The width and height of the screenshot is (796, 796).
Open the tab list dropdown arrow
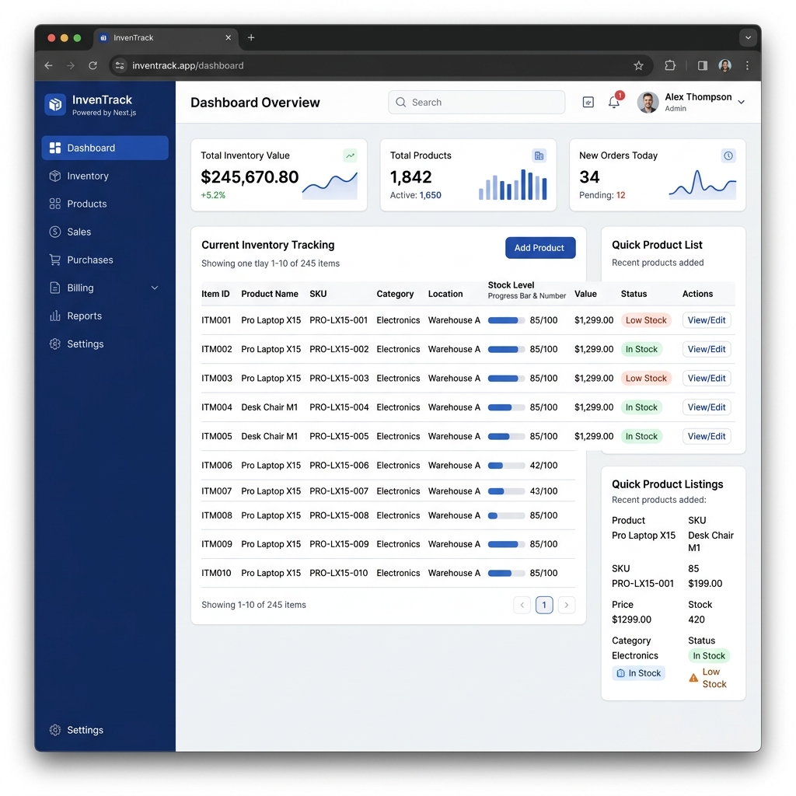click(748, 37)
